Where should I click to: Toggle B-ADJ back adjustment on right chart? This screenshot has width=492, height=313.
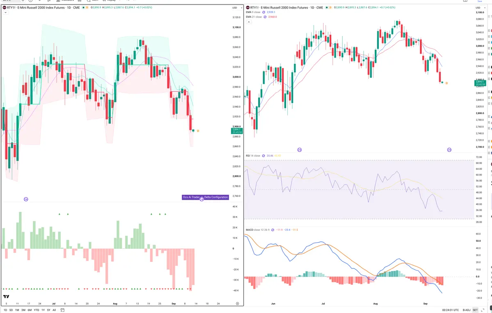tap(467, 310)
